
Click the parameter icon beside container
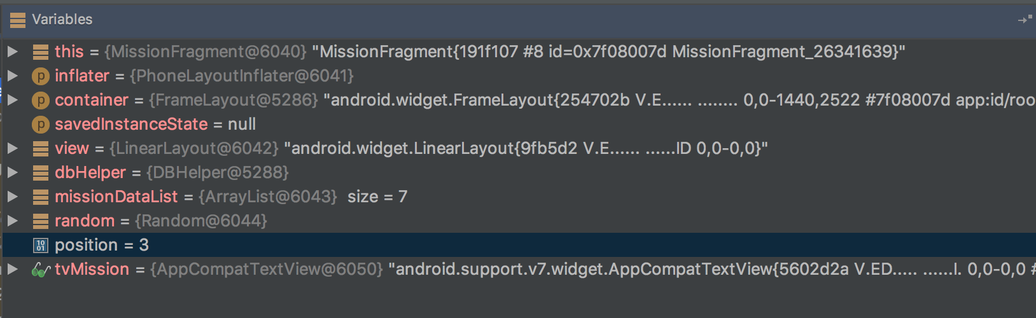pos(40,100)
